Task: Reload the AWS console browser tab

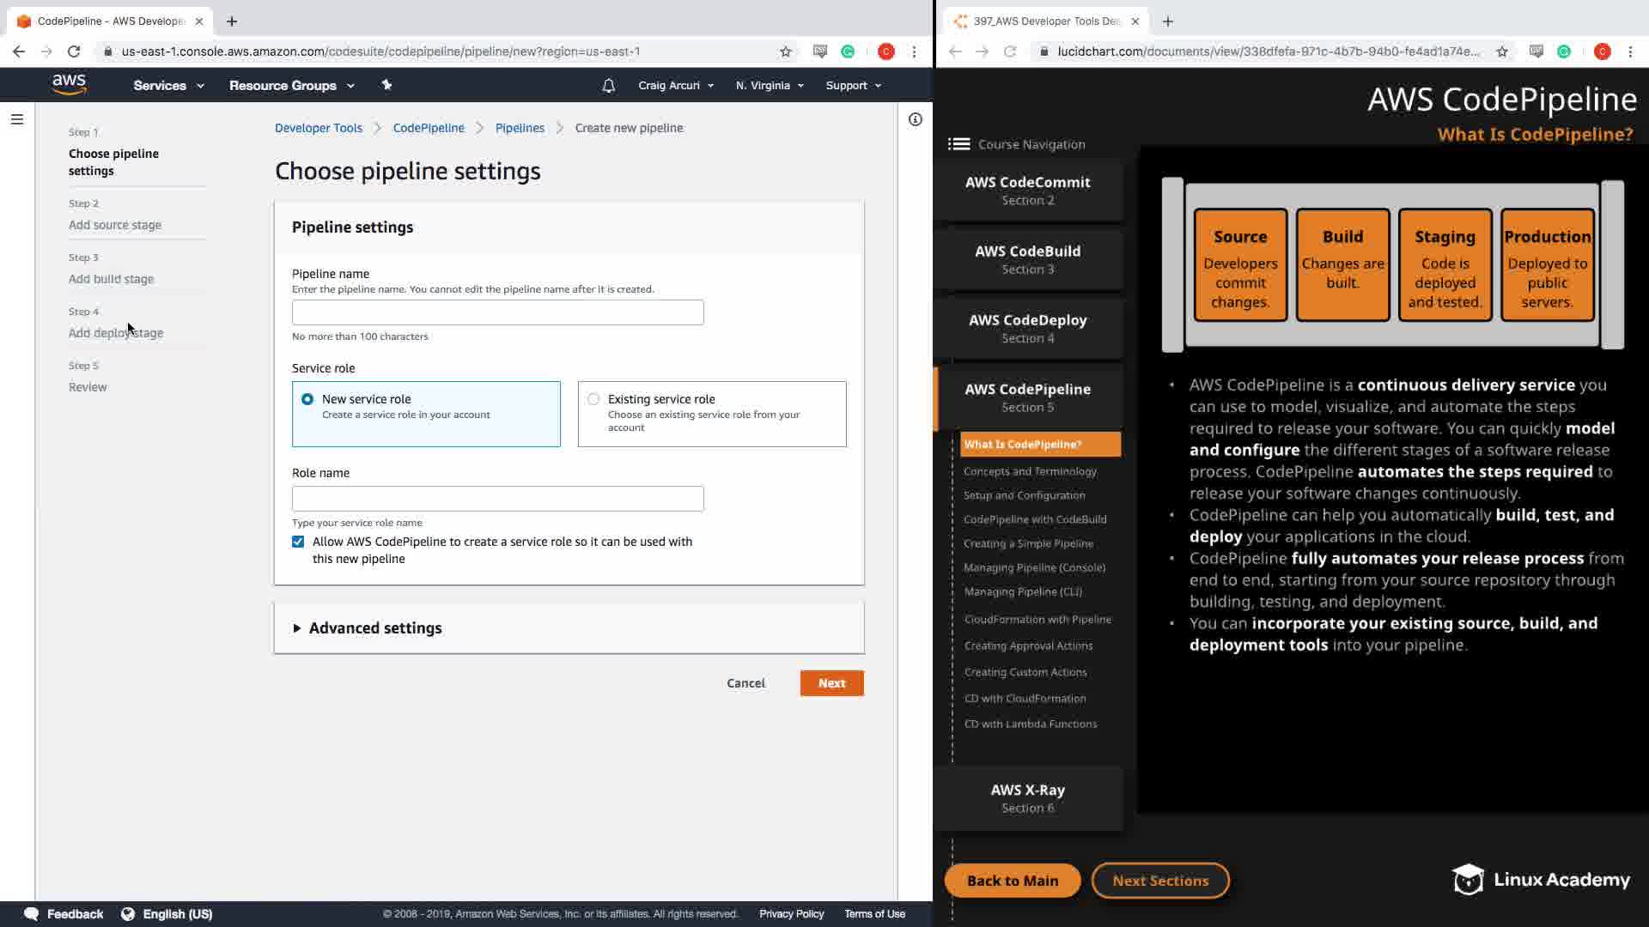Action: coord(74,51)
